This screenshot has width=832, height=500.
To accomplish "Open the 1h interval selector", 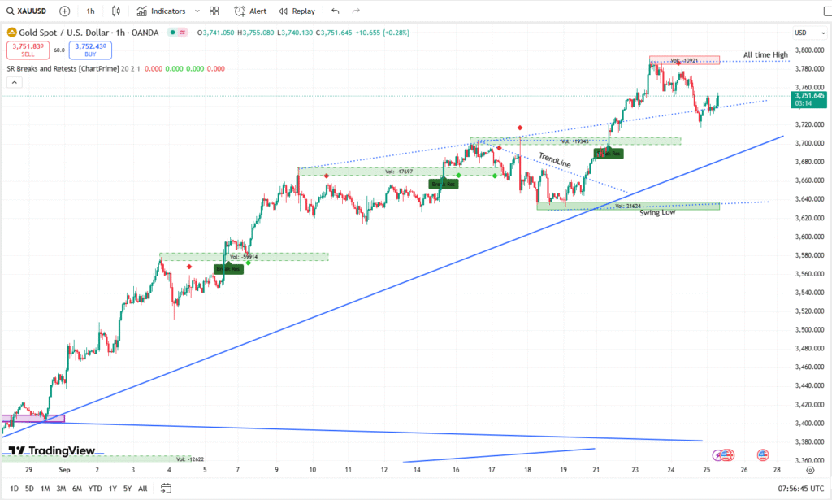I will pos(90,11).
